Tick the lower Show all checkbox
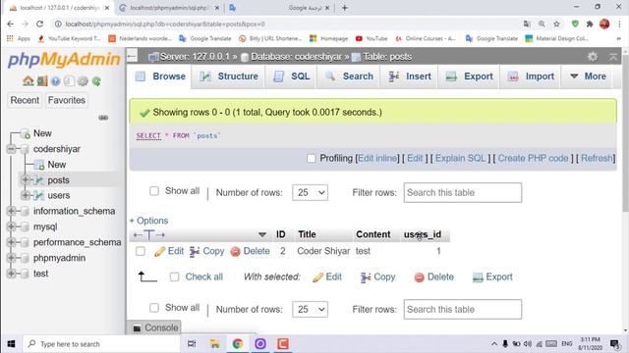The image size is (629, 353). [154, 308]
